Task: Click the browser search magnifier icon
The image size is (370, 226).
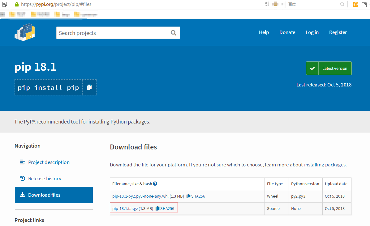Action: pyautogui.click(x=342, y=4)
